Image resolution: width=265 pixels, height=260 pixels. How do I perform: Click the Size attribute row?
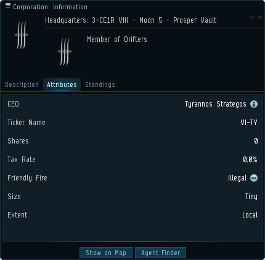click(132, 197)
